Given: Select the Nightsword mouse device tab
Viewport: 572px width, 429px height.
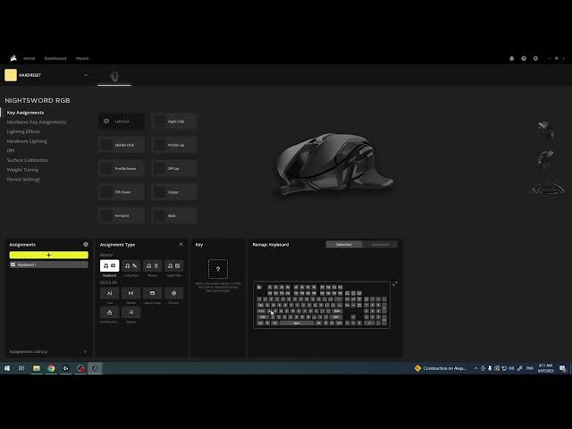Looking at the screenshot, I should pos(114,76).
